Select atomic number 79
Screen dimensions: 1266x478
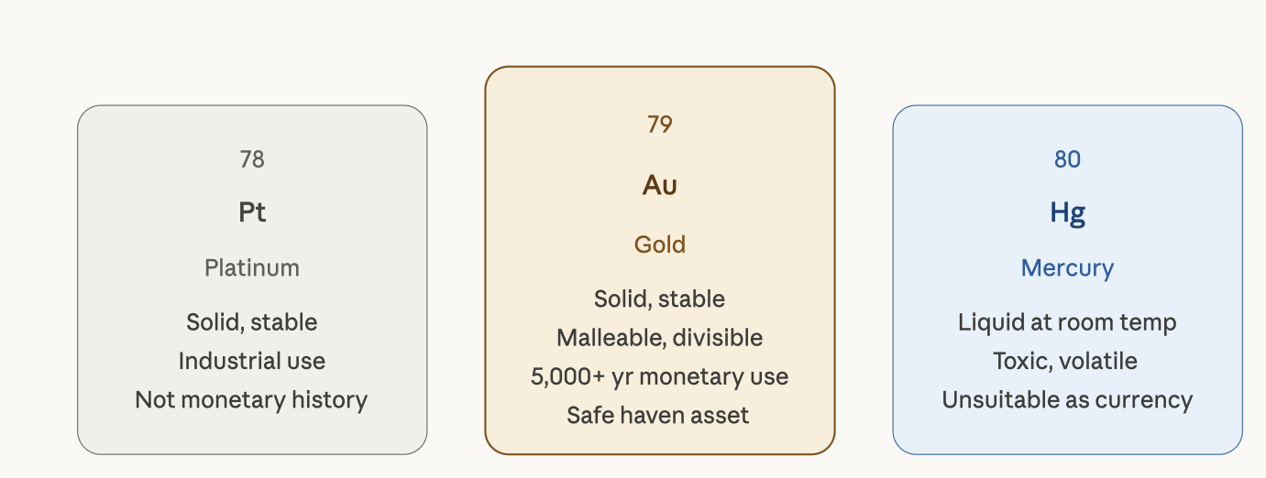click(x=660, y=124)
